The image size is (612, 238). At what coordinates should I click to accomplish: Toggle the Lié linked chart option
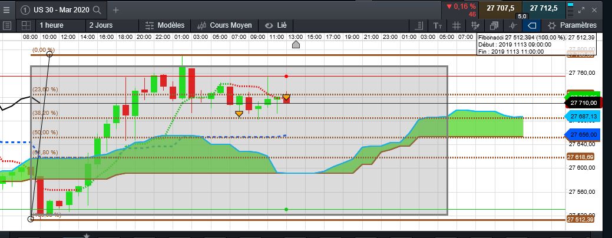(x=276, y=25)
